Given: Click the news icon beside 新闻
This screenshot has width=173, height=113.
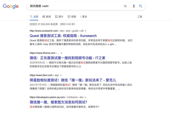Looking at the screenshot, I should [44, 17].
